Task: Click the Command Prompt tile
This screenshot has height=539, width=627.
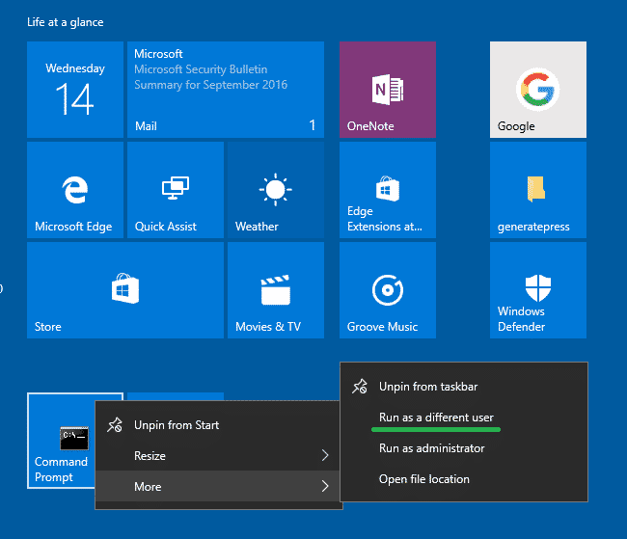Action: click(x=61, y=441)
